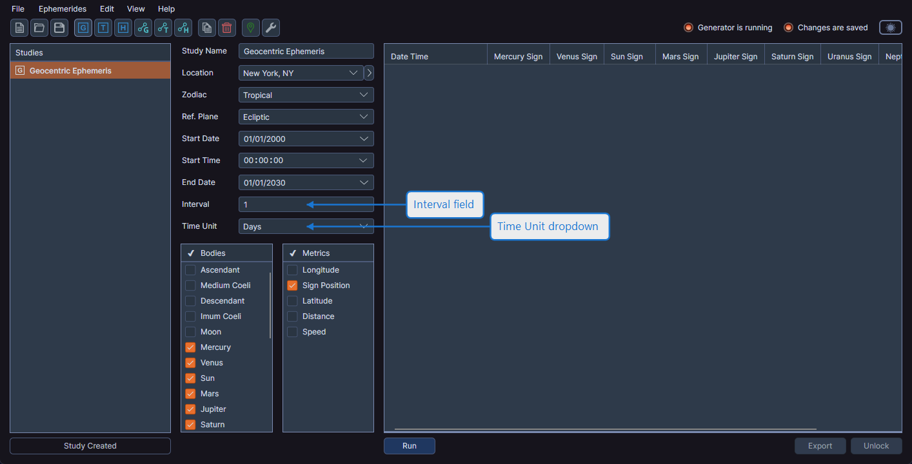Click the boxed H study icon
The image size is (912, 464).
click(x=123, y=28)
